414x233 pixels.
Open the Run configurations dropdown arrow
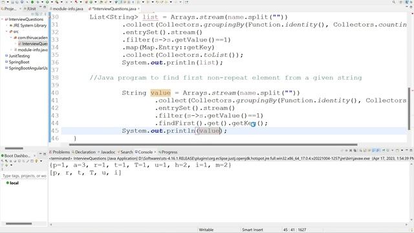[x=52, y=2]
